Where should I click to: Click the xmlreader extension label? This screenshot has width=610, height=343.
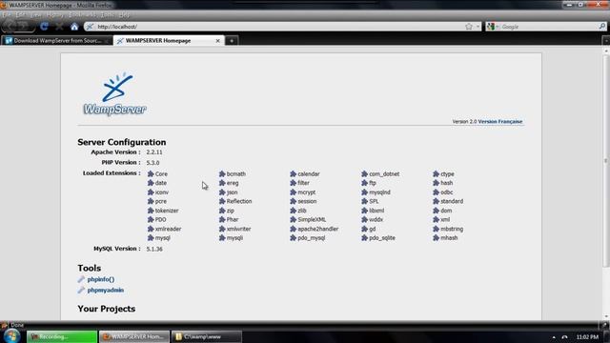pos(168,229)
